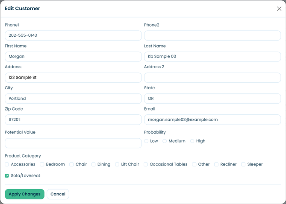
Task: Edit the Email field
Action: coord(212,119)
